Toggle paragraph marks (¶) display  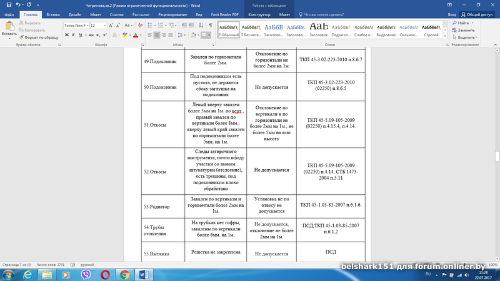coord(211,25)
